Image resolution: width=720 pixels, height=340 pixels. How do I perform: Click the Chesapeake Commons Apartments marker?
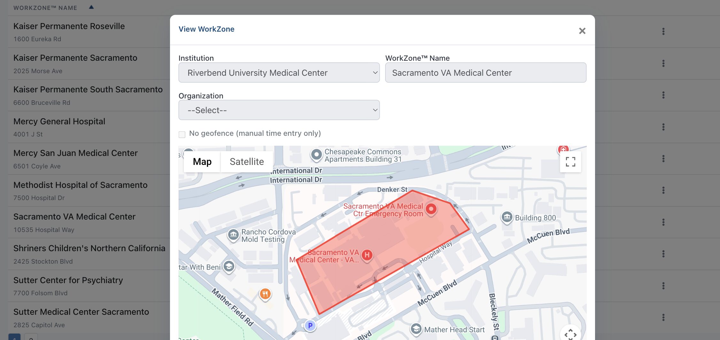316,155
